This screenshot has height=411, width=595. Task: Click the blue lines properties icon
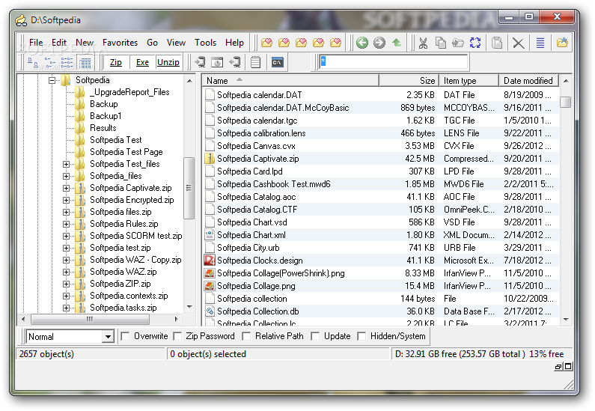tap(540, 43)
